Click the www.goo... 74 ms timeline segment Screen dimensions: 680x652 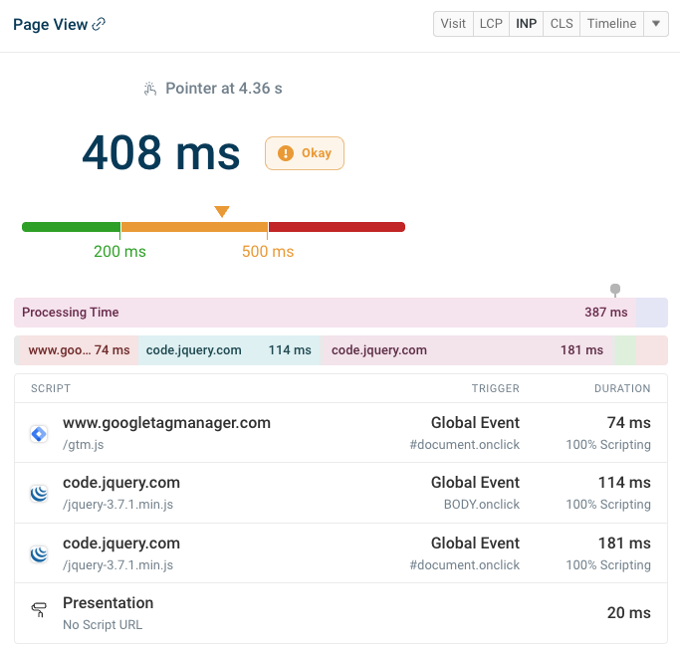coord(79,349)
